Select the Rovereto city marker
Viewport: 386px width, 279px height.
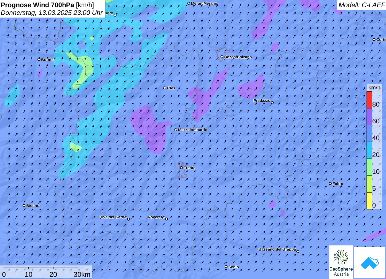point(167,219)
